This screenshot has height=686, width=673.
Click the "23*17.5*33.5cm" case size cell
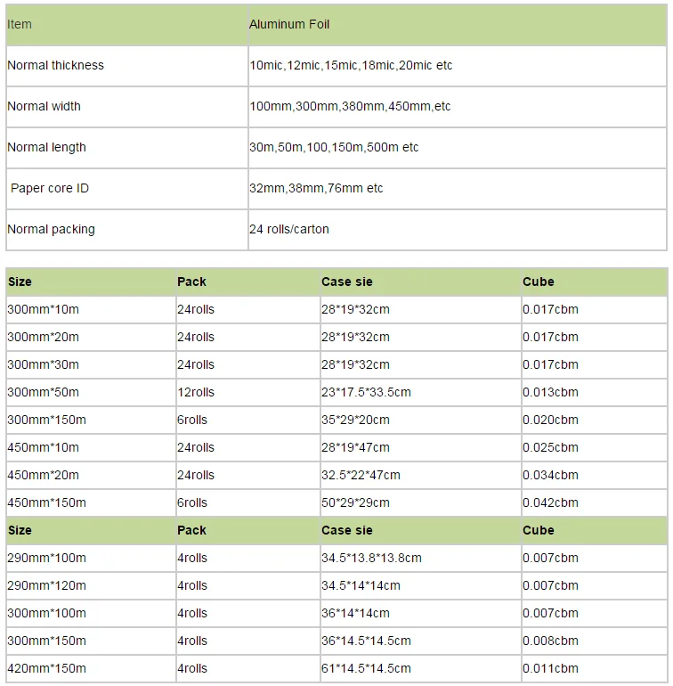(366, 392)
